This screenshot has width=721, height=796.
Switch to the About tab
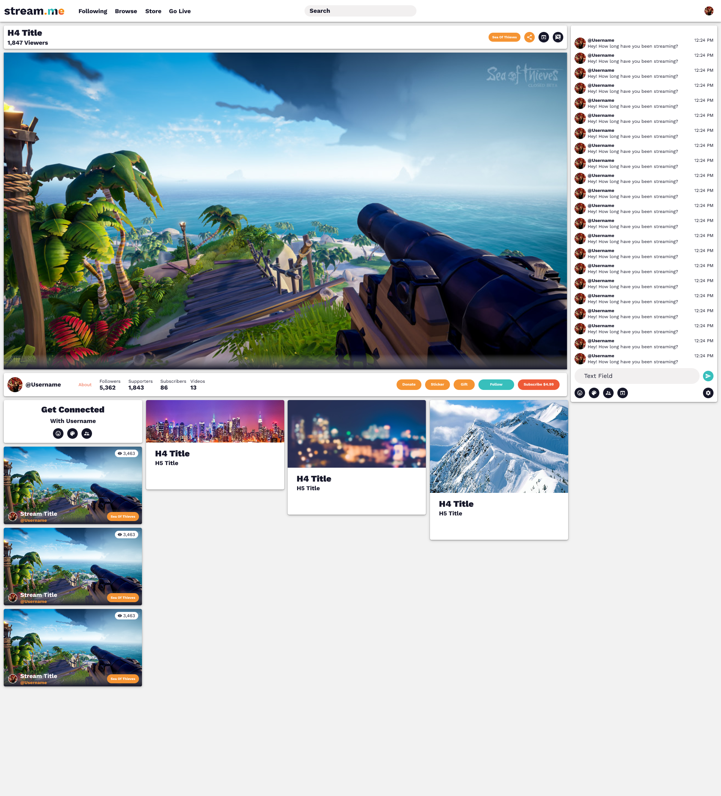(x=84, y=384)
